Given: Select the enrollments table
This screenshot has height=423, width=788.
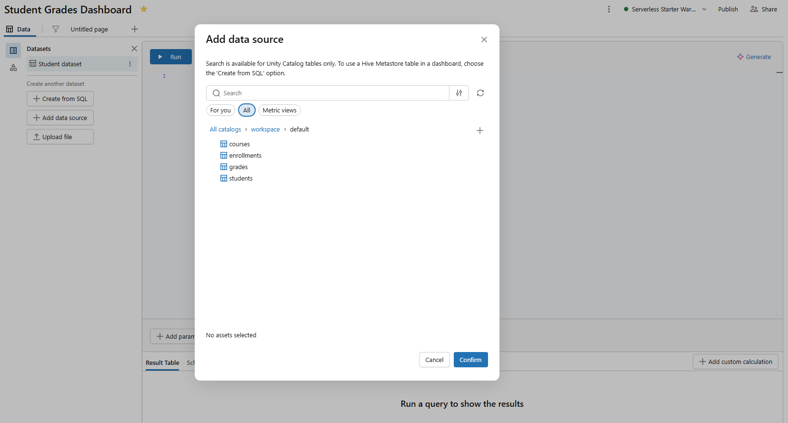Looking at the screenshot, I should click(241, 155).
